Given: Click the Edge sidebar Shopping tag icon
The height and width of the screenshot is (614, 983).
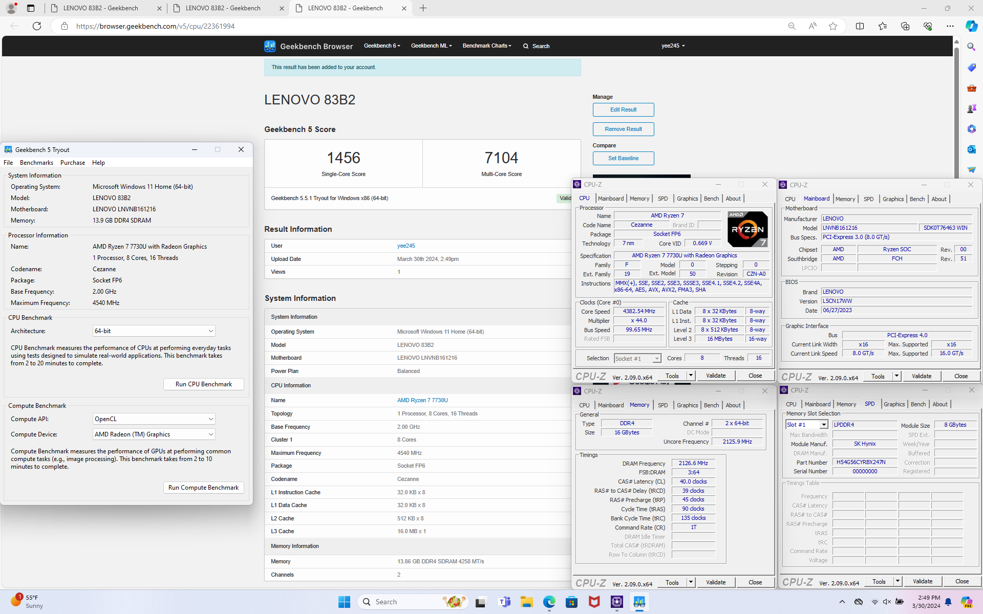Looking at the screenshot, I should pos(971,67).
